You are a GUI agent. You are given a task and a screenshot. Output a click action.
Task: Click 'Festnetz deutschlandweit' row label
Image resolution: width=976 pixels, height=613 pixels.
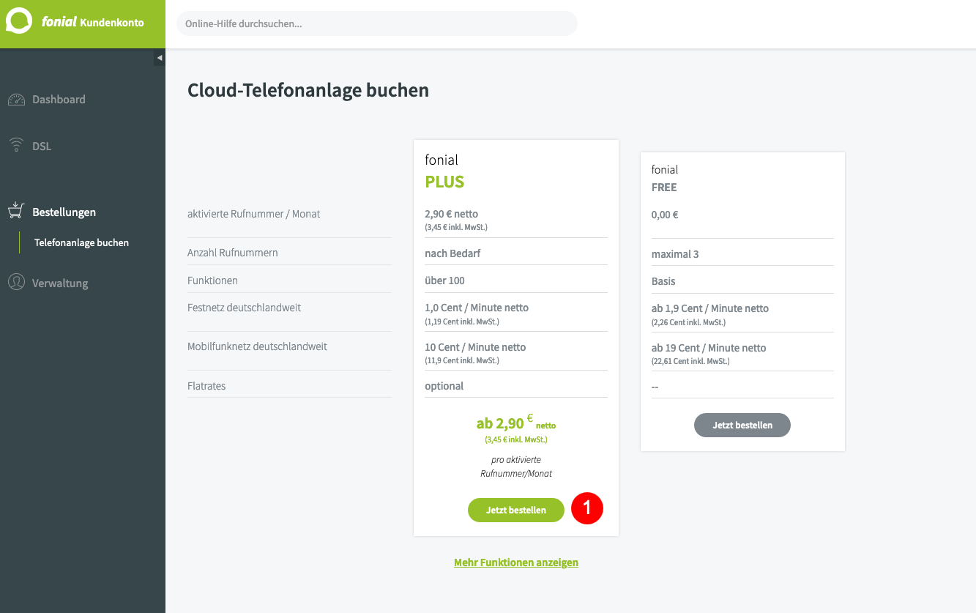[x=244, y=308]
